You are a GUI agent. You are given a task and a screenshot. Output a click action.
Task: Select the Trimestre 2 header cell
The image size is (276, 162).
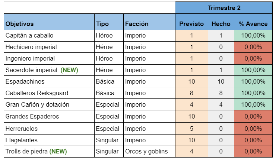[224, 7]
